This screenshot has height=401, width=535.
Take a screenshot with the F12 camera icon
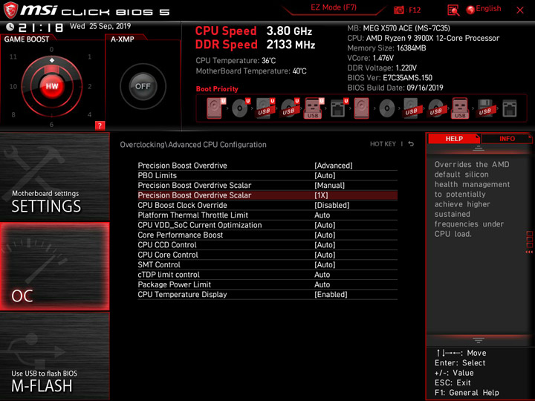[x=398, y=10]
